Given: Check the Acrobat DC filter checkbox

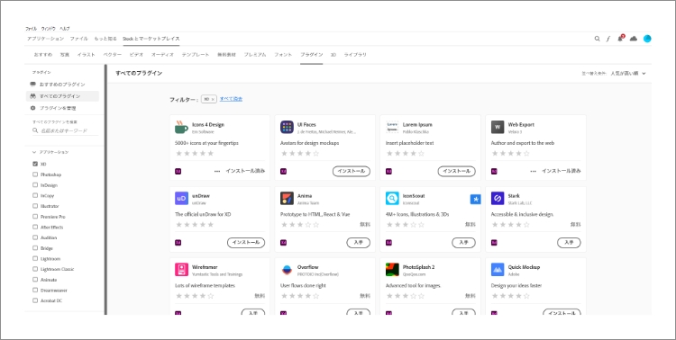Looking at the screenshot, I should 35,300.
